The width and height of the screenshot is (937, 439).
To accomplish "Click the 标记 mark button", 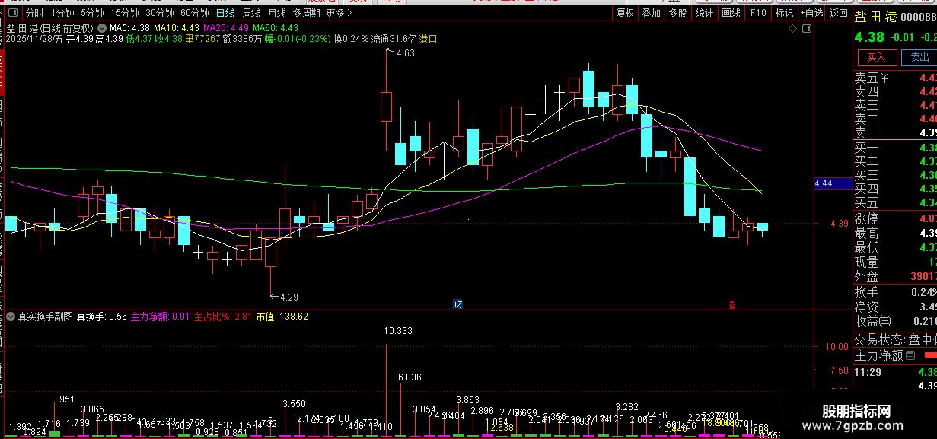I will [x=784, y=13].
